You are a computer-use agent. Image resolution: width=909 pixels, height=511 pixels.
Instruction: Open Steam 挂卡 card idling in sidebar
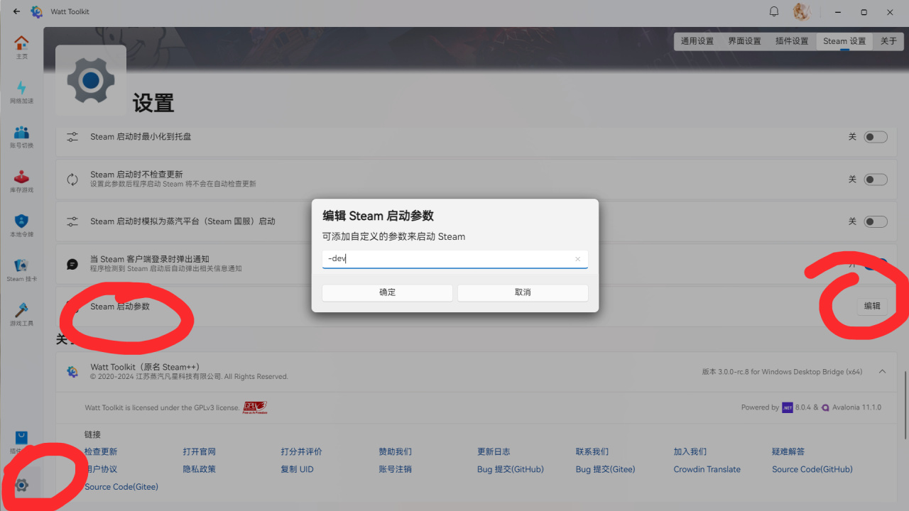[21, 270]
